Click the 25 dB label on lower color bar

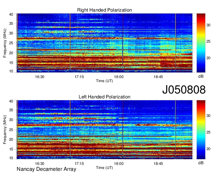coord(208,132)
